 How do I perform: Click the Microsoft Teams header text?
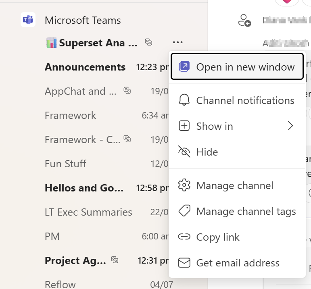click(x=83, y=20)
